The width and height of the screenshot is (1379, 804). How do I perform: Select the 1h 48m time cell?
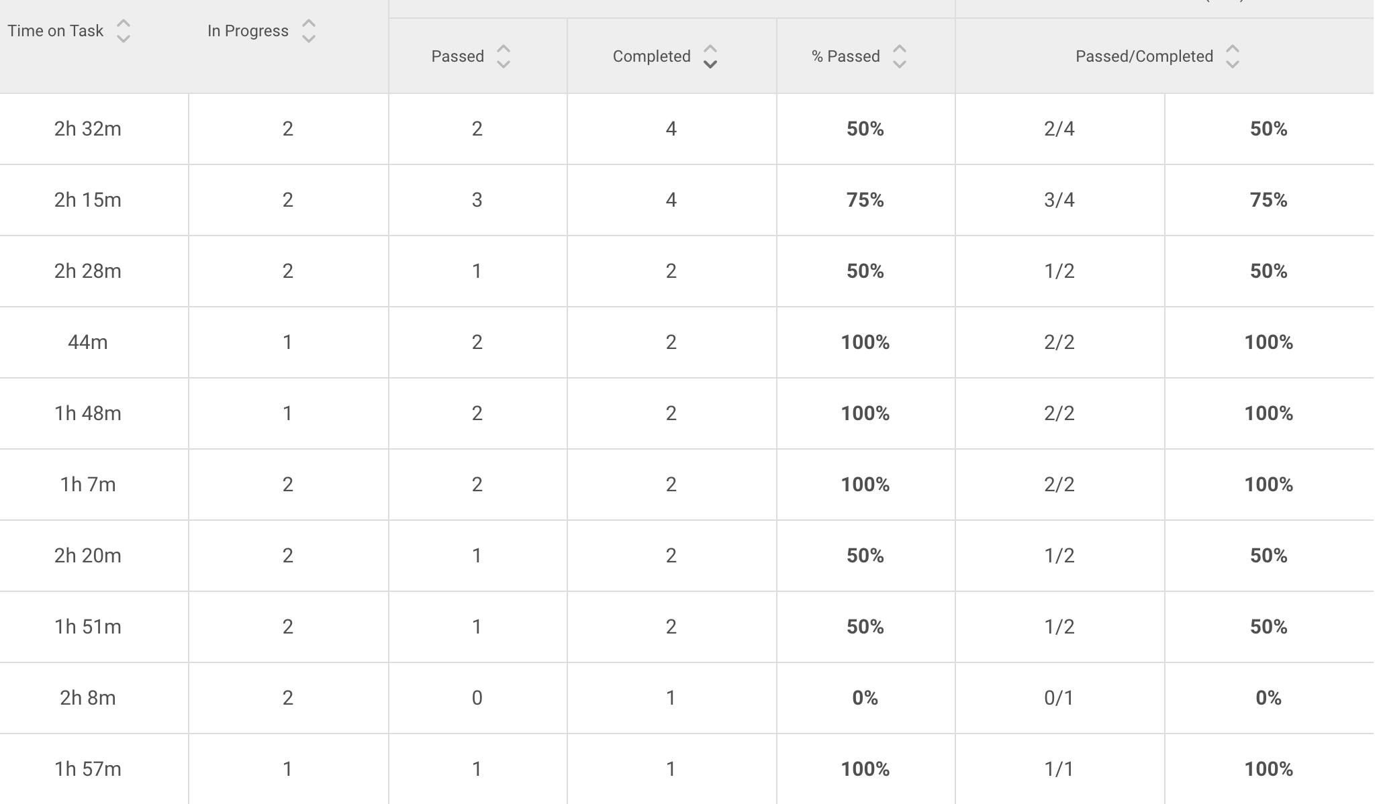coord(88,413)
